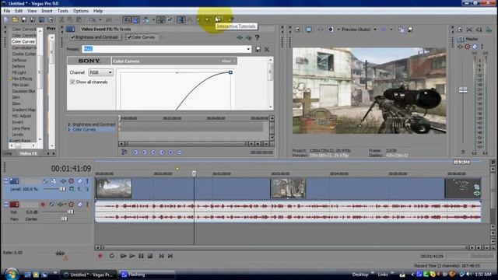
Task: Save preview snapshot to file icon
Action: (410, 30)
